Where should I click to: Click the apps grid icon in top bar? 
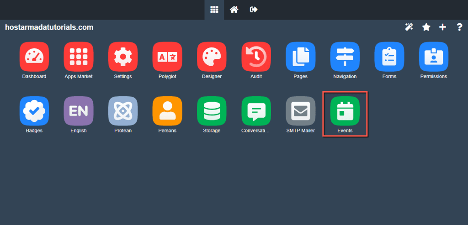point(214,10)
